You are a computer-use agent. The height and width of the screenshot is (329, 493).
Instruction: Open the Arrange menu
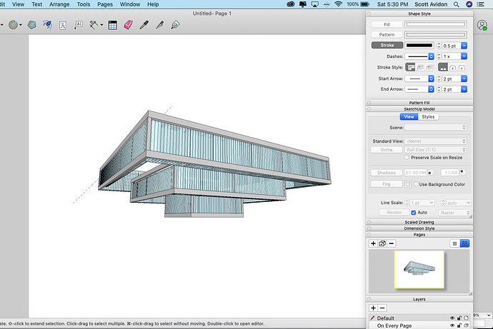(60, 4)
